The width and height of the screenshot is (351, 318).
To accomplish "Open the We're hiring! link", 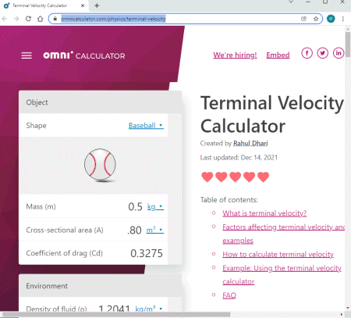I will [x=235, y=55].
